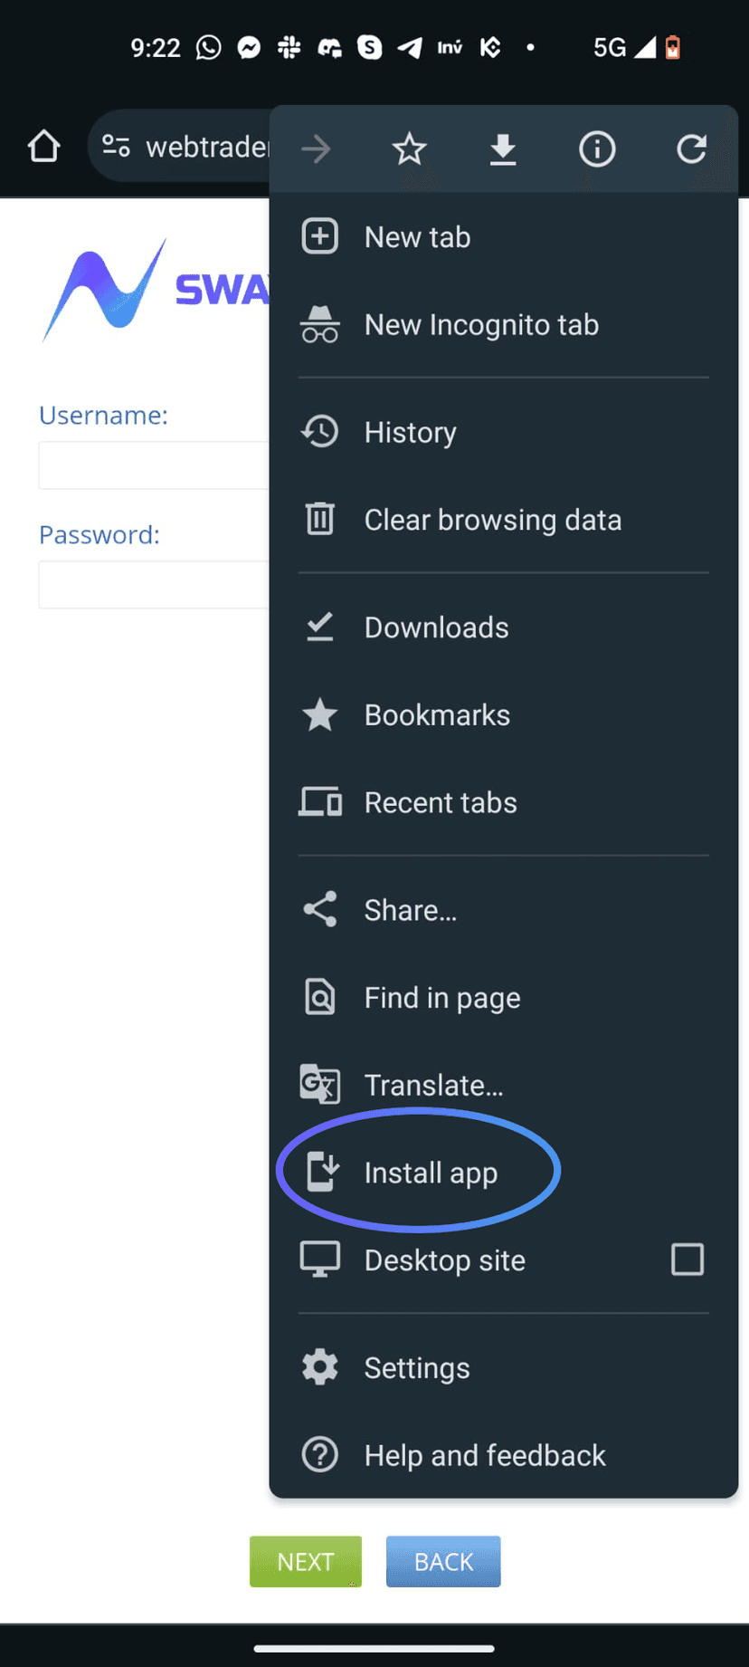Tap the forward navigation arrow
The image size is (749, 1667).
(x=316, y=148)
